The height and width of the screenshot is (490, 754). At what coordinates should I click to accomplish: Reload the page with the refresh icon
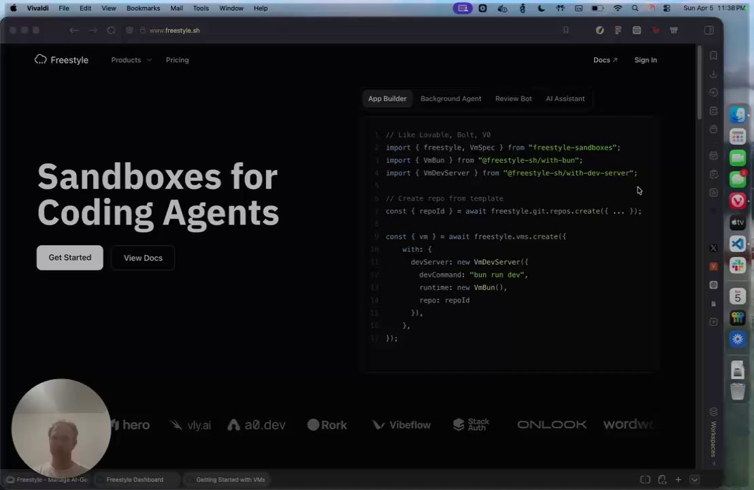pyautogui.click(x=111, y=31)
